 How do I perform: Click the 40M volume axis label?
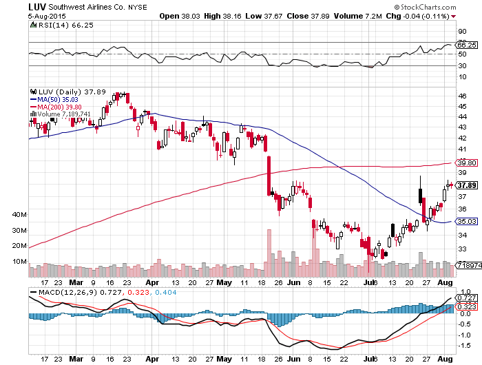19,214
